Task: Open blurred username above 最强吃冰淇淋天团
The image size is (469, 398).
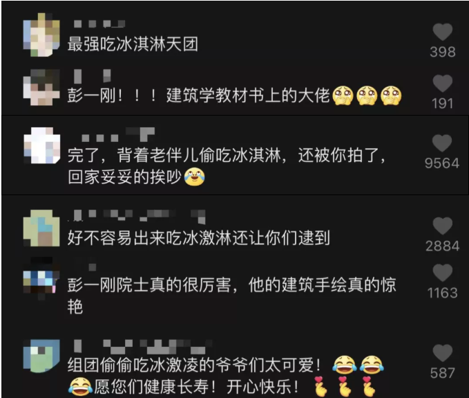Action: [x=99, y=24]
